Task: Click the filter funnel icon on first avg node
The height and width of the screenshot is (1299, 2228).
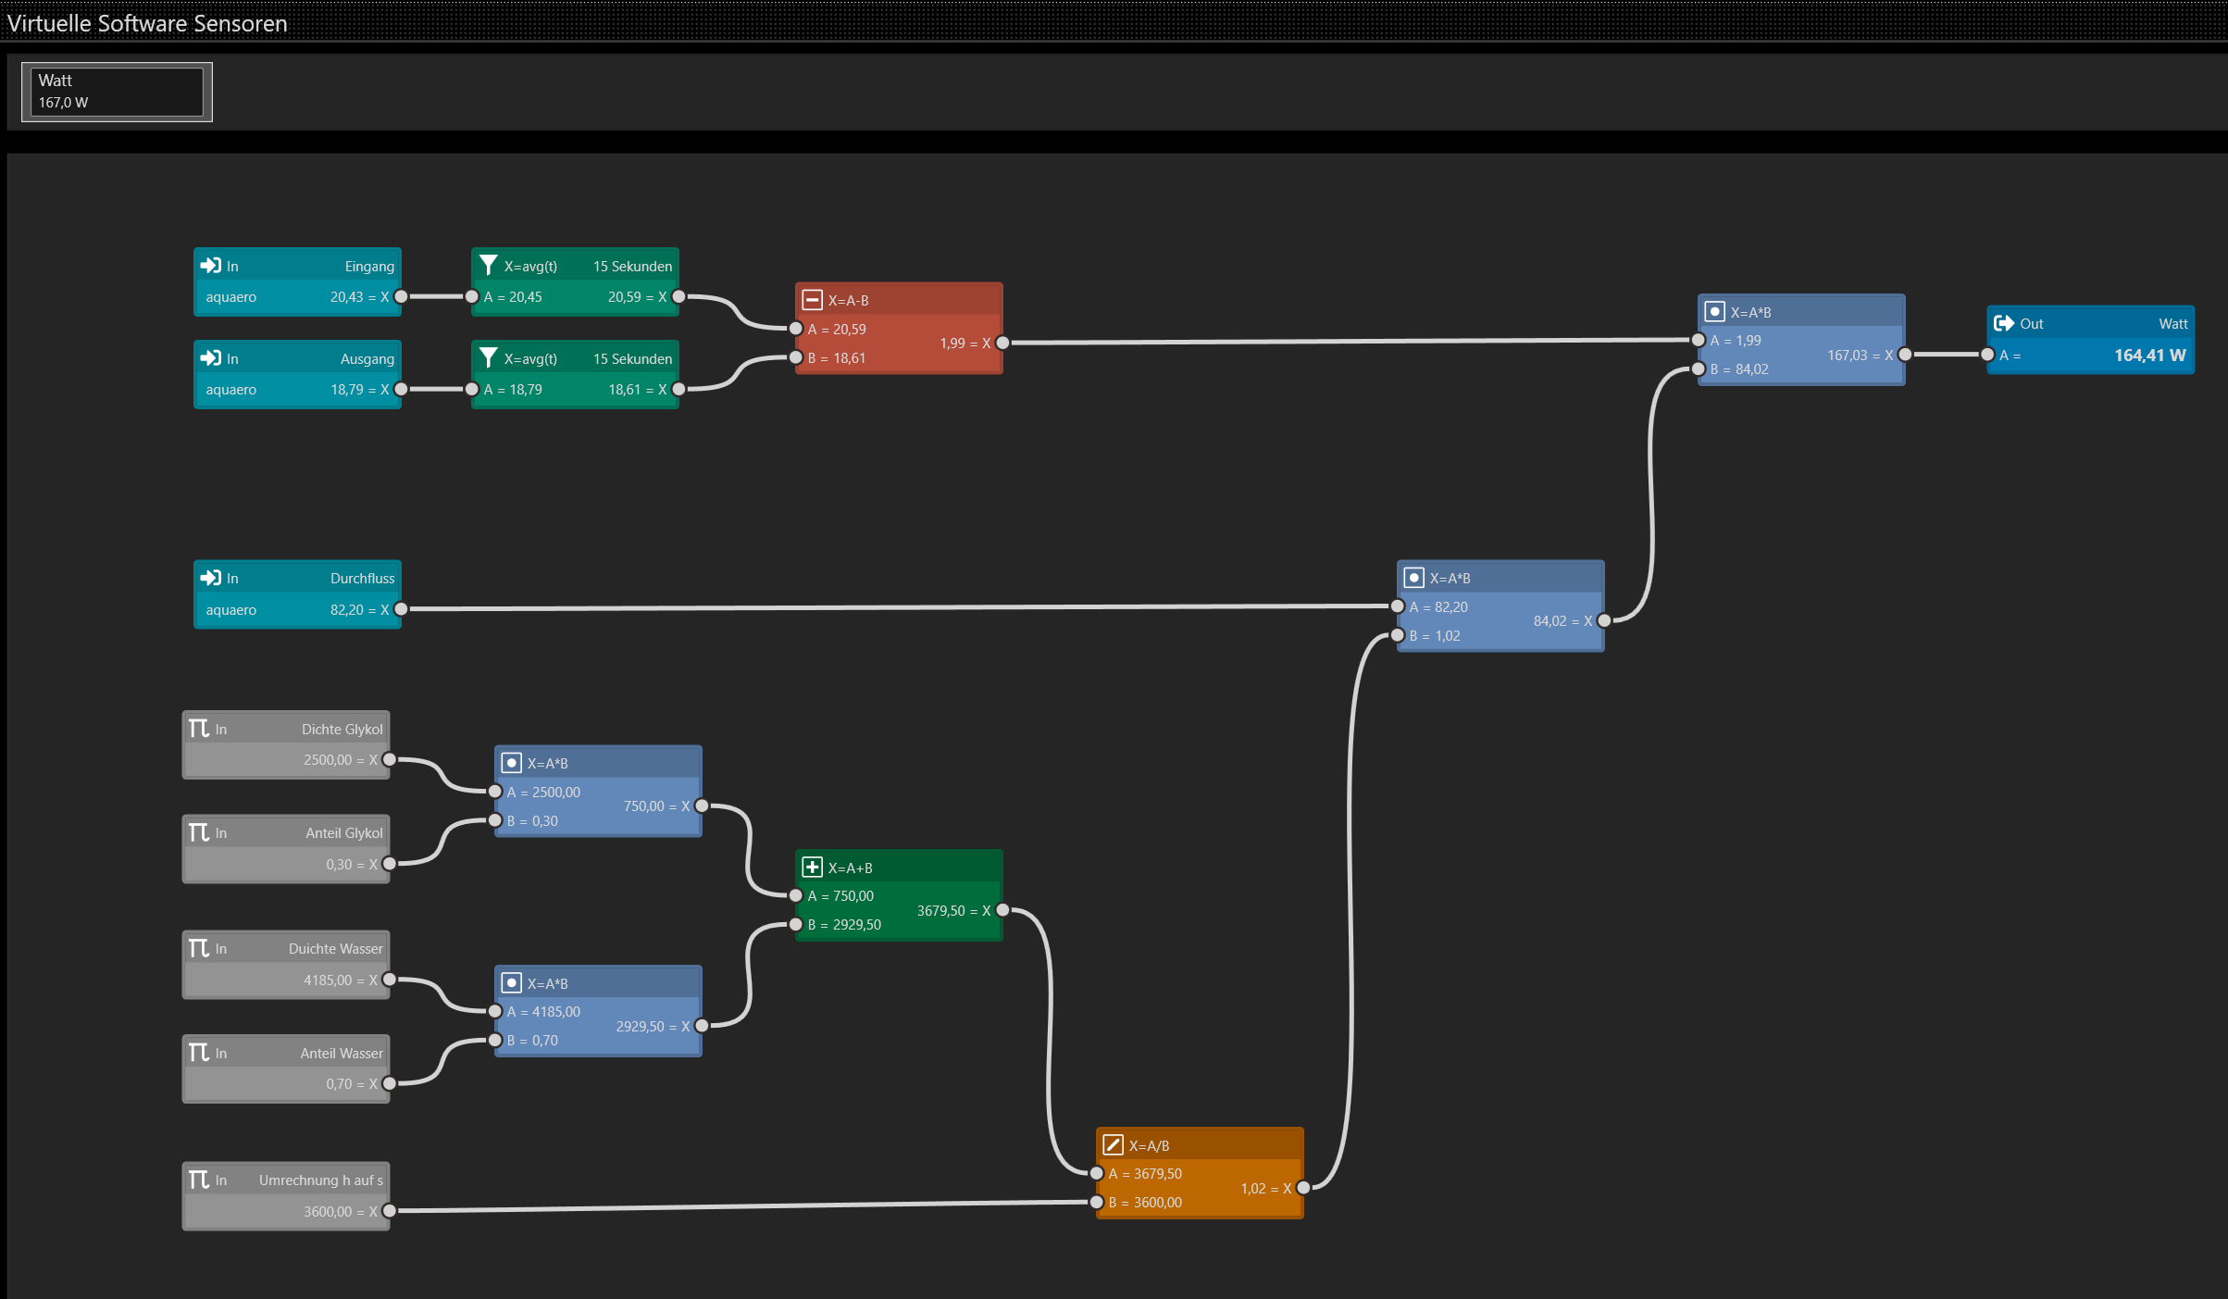Action: [x=488, y=266]
